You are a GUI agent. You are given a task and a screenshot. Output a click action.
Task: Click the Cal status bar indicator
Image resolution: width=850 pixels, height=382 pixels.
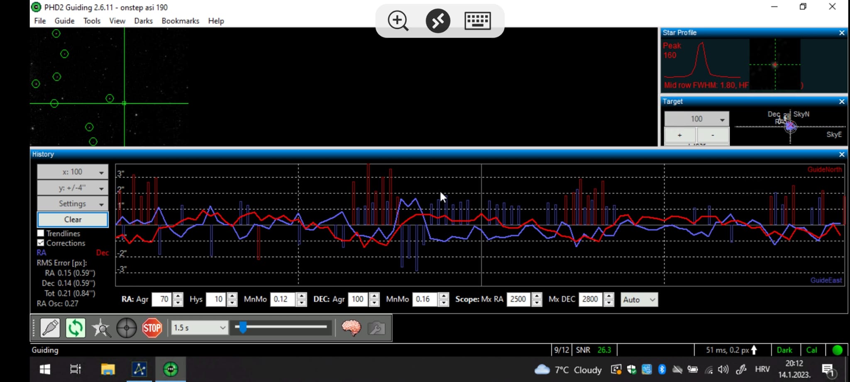(811, 350)
